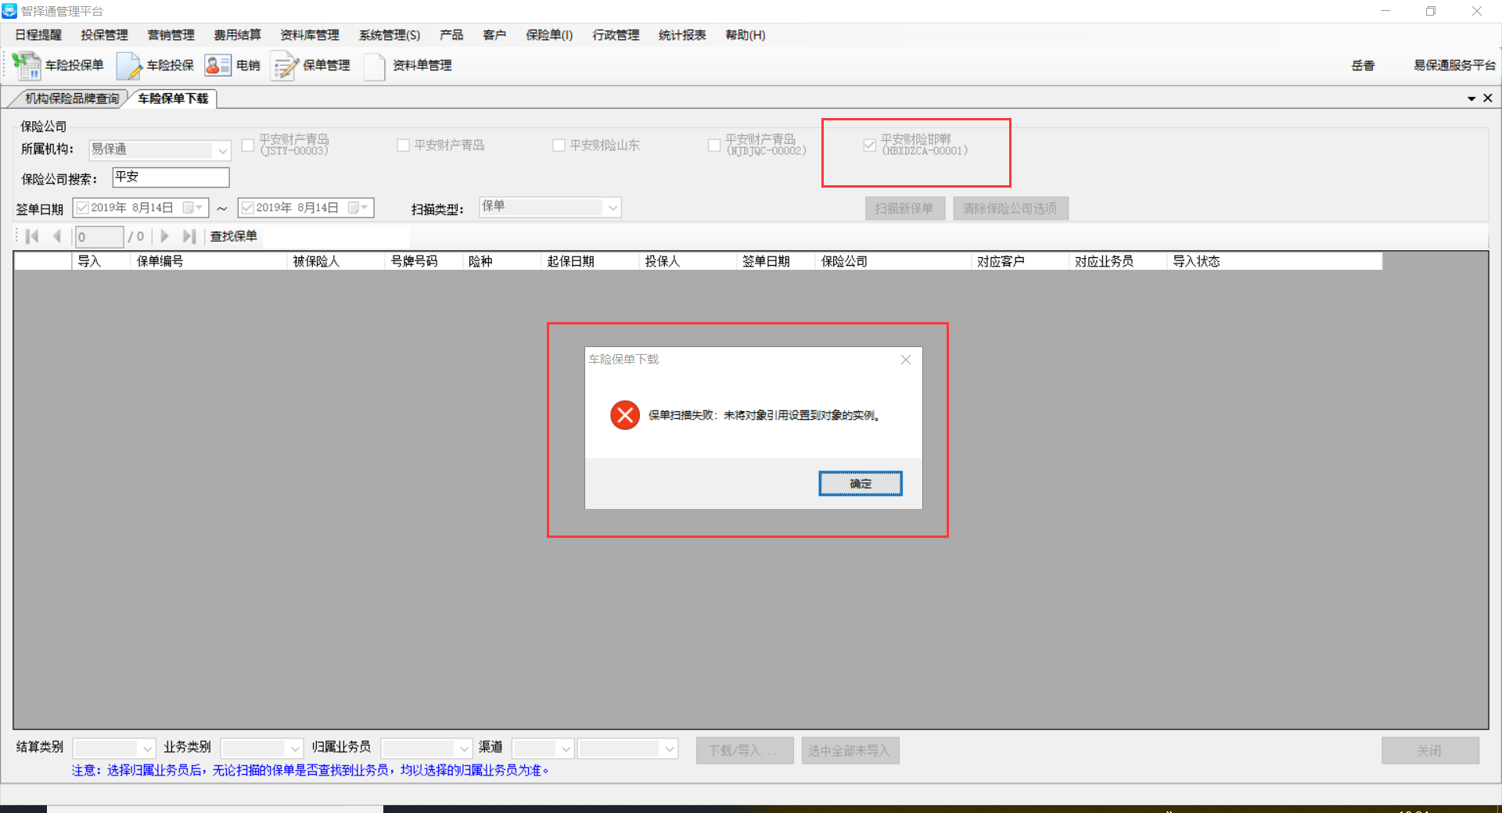Click the 扫描新保单 button
This screenshot has height=813, width=1502.
(904, 209)
